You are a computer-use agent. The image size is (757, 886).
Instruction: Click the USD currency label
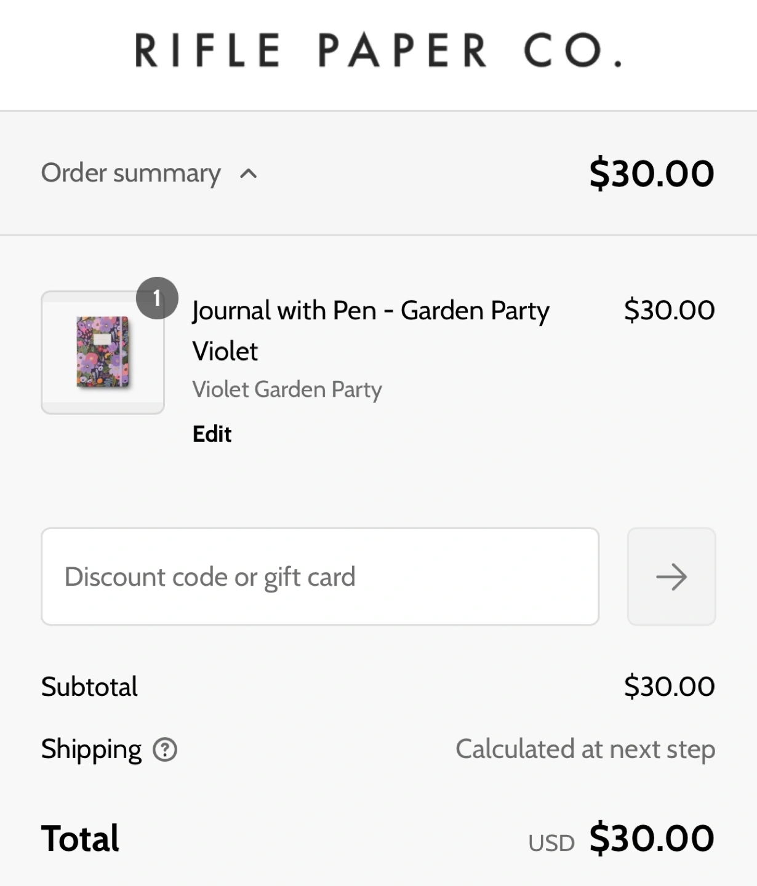[551, 843]
